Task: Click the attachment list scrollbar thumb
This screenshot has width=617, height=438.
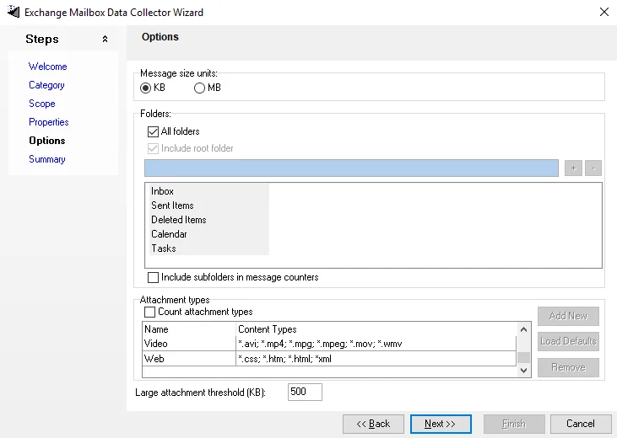Action: [523, 357]
